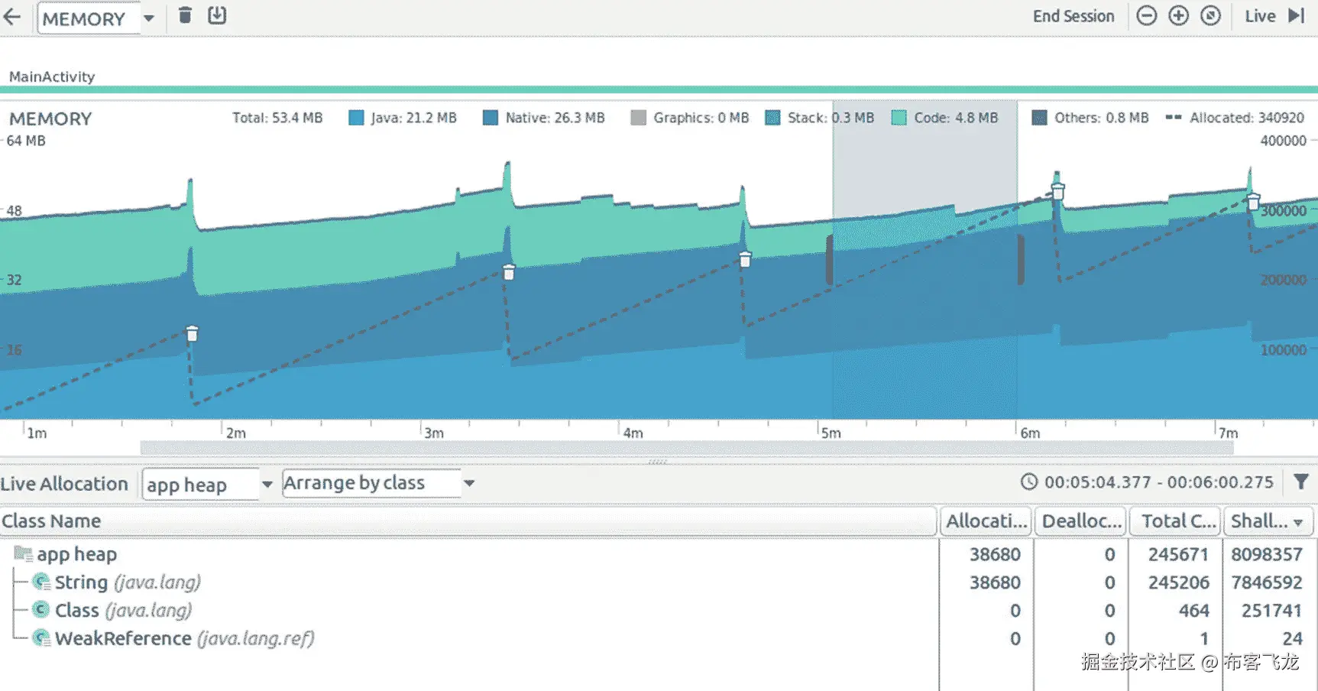Open the app heap dropdown

pos(208,485)
